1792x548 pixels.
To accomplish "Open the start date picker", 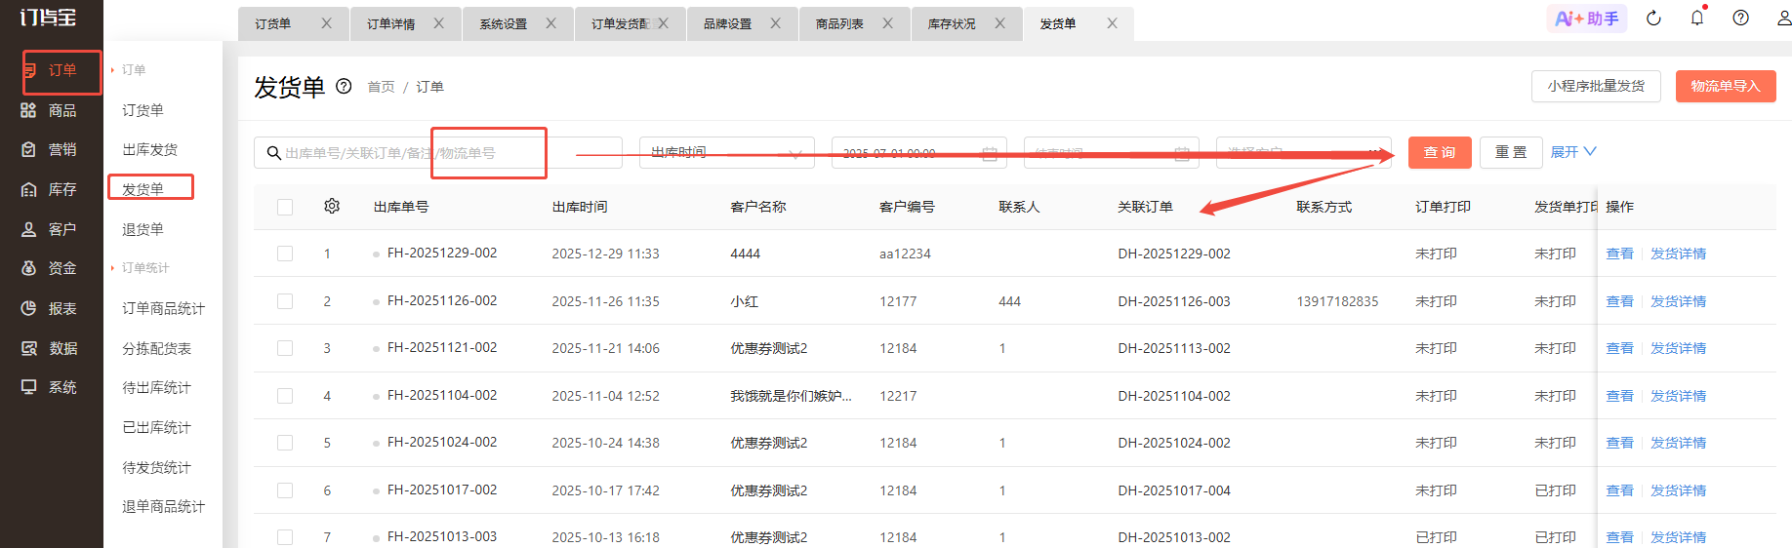I will click(917, 153).
